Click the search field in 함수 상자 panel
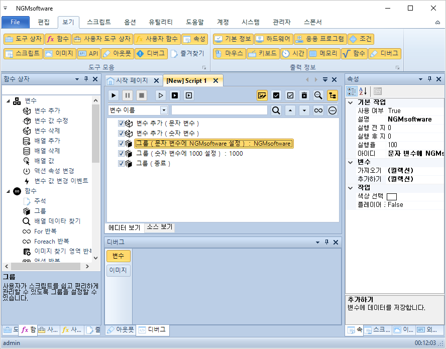This screenshot has width=446, height=349. point(51,90)
